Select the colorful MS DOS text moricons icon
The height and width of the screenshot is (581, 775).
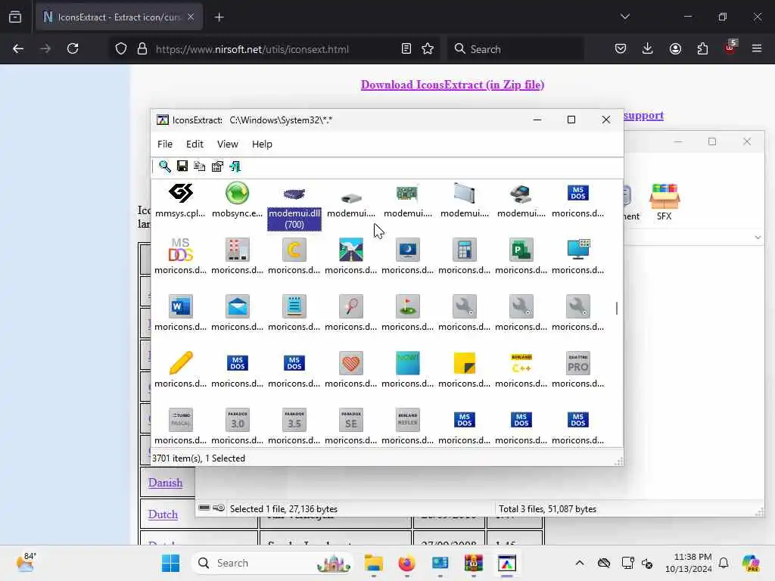tap(180, 256)
